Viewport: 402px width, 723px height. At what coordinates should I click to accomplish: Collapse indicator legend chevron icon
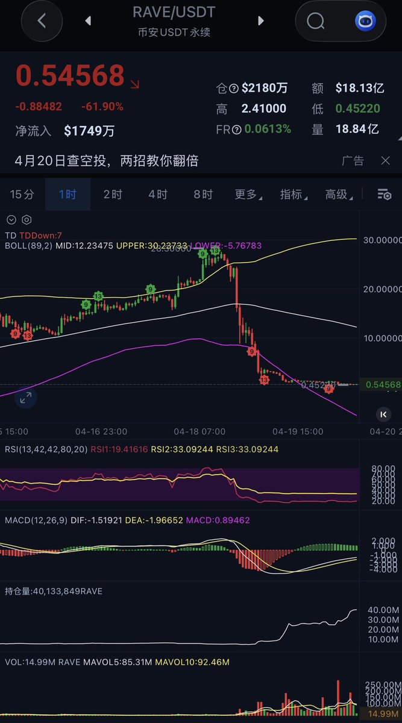tap(11, 220)
